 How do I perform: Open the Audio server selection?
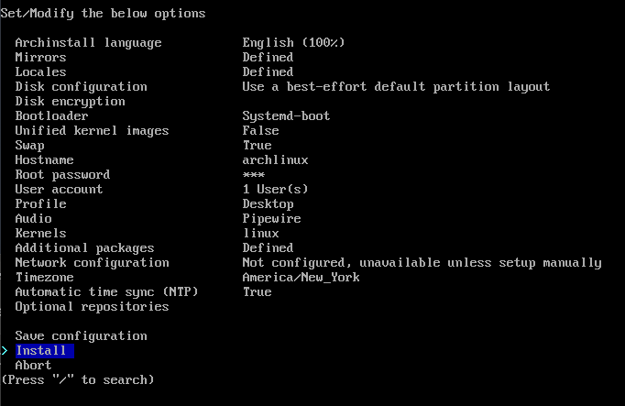(34, 219)
